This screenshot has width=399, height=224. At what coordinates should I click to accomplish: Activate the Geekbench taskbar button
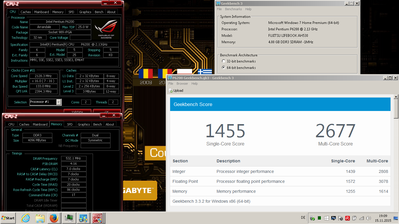tap(84, 218)
